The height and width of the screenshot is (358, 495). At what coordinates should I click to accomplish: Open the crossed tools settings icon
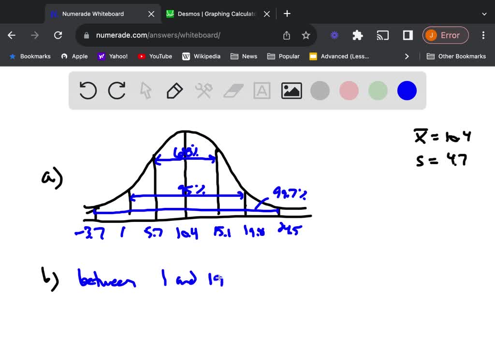(x=204, y=91)
